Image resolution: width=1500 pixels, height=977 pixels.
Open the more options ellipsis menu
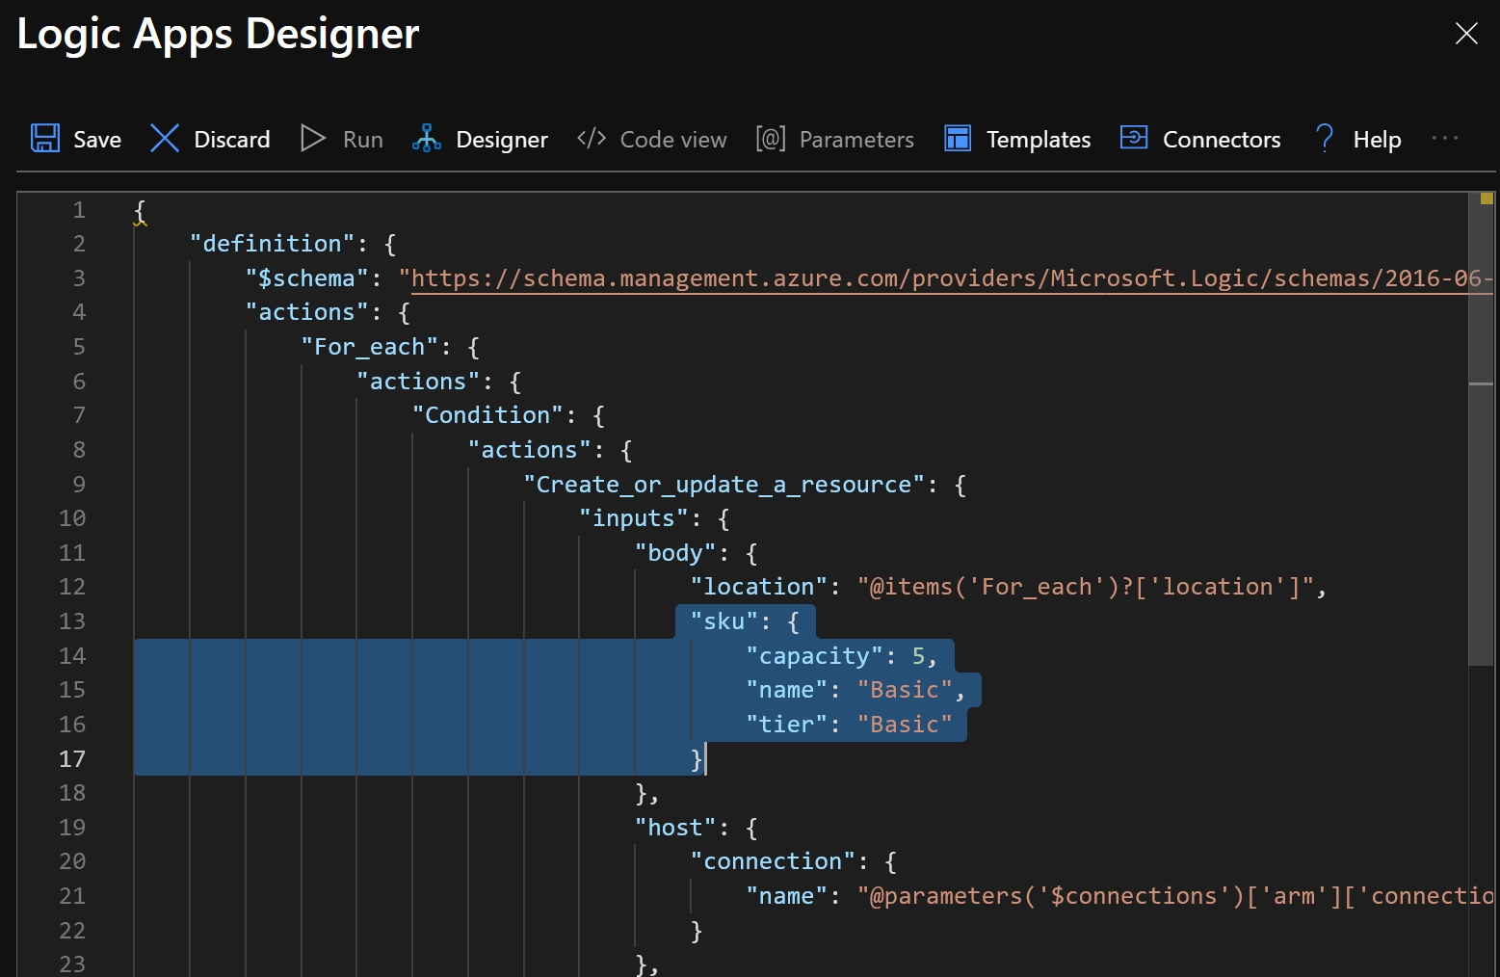(x=1445, y=138)
